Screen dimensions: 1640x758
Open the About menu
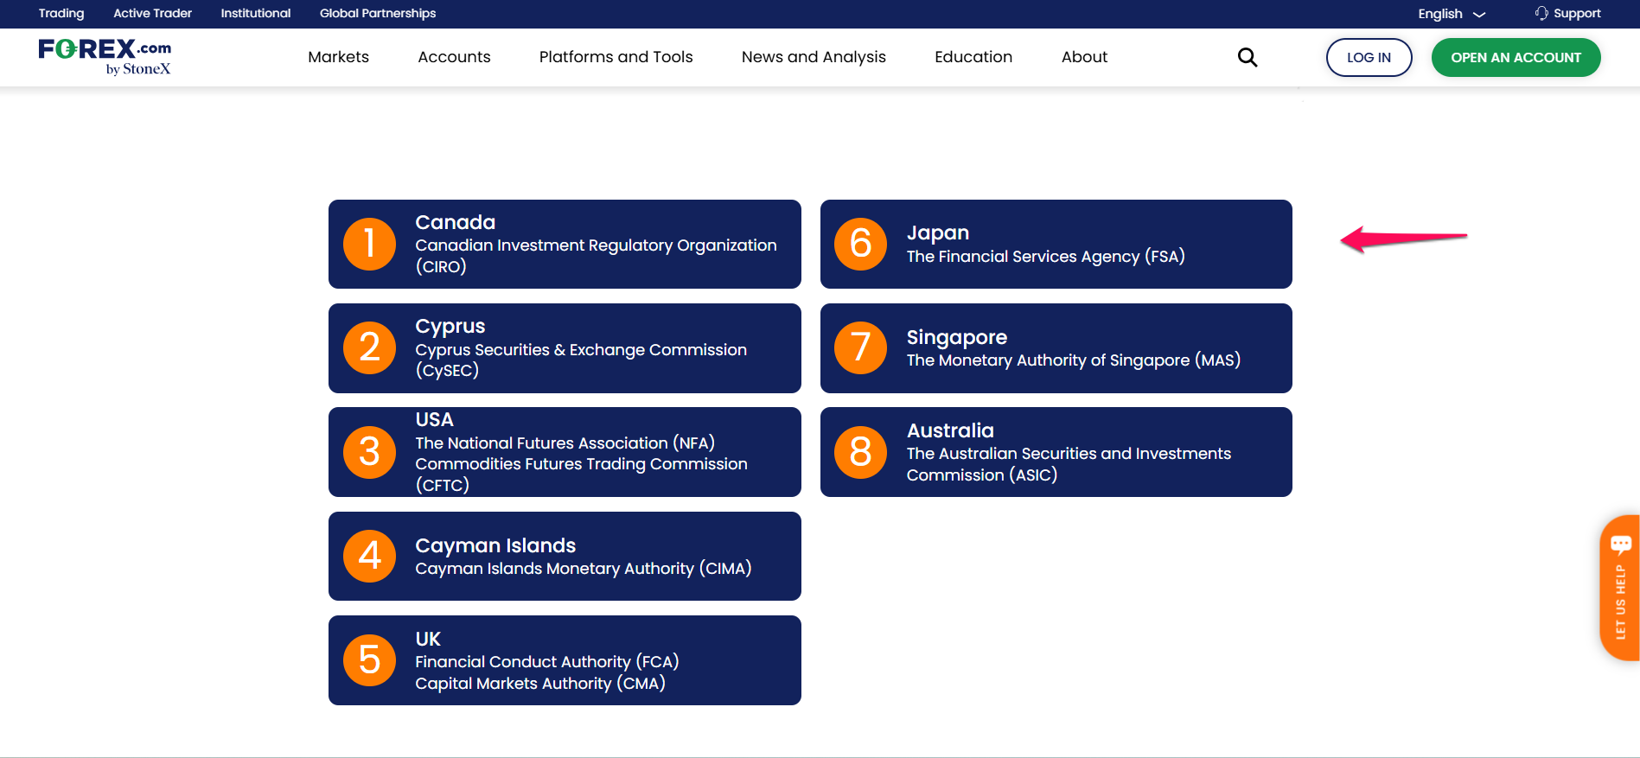(x=1084, y=57)
